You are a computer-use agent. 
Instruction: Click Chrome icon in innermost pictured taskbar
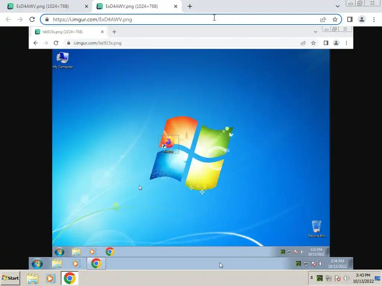110,252
